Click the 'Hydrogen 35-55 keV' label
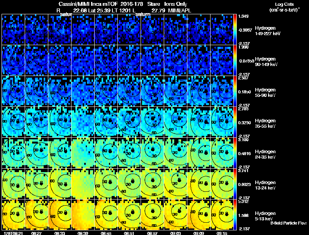This screenshot has height=235, width=309. pos(265,123)
